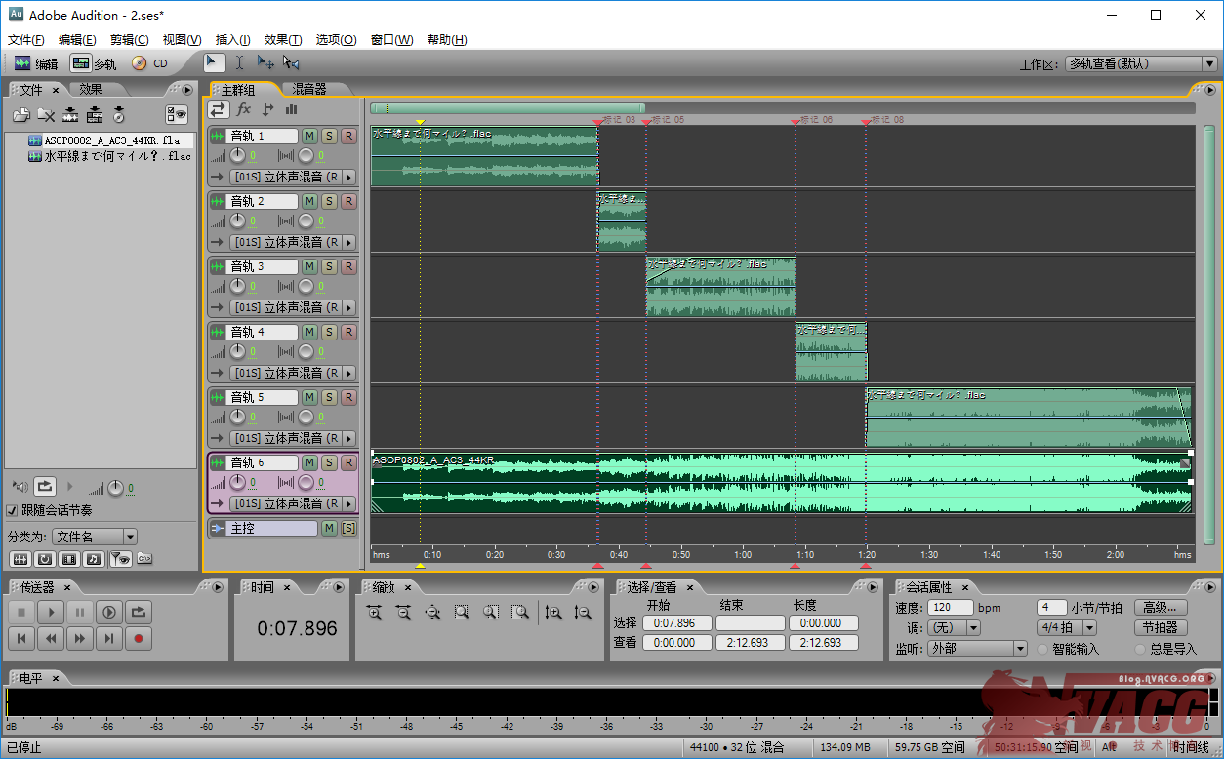1224x759 pixels.
Task: Click the inputs/outputs swap arrows icon
Action: 219,109
